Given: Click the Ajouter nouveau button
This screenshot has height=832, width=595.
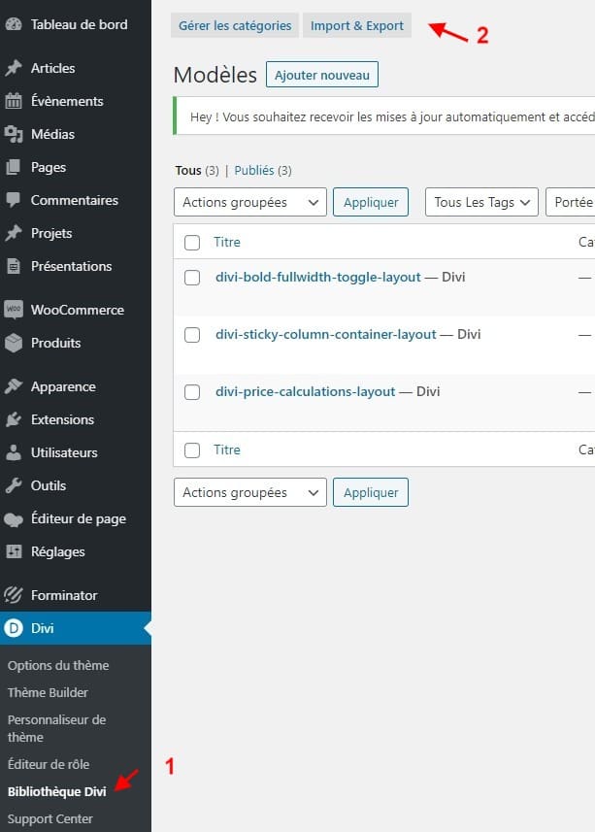Looking at the screenshot, I should [322, 75].
